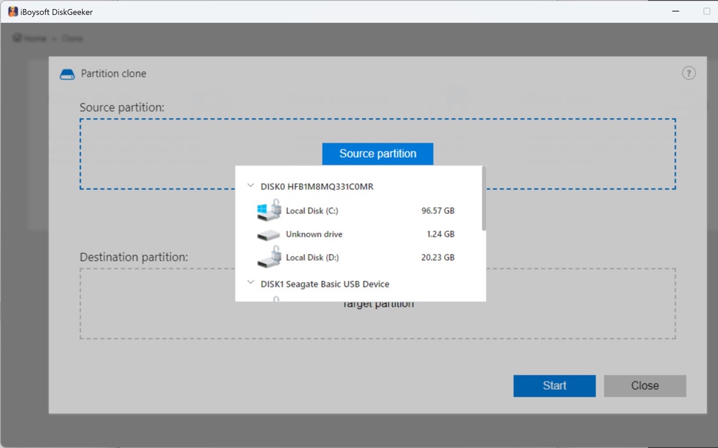Click the Home icon in breadcrumb
The width and height of the screenshot is (718, 448).
tap(18, 38)
